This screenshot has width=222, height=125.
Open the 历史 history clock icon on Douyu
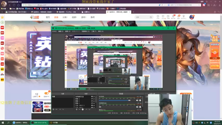pyautogui.click(x=158, y=17)
